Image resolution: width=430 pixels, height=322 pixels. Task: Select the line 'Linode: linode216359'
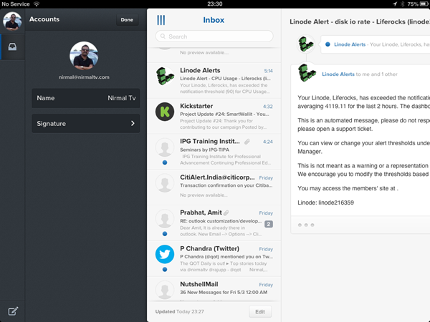(x=326, y=203)
